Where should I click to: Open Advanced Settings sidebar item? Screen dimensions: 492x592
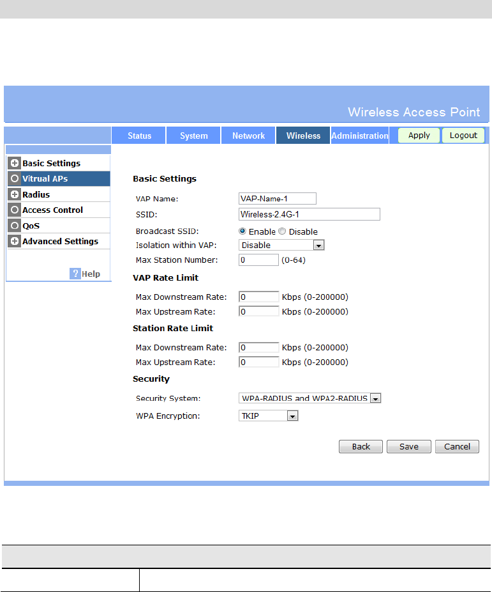(59, 241)
